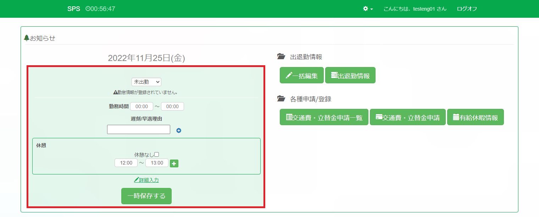
Task: Click the work start time field
Action: pos(141,106)
